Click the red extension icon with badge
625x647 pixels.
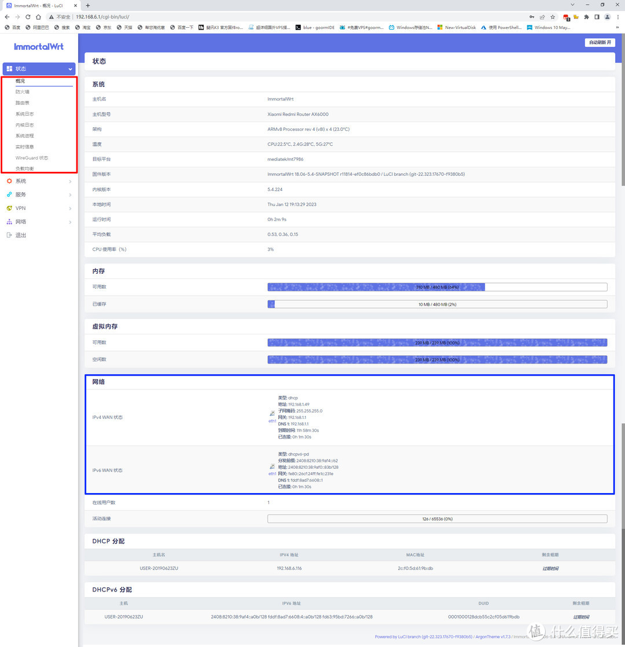566,17
